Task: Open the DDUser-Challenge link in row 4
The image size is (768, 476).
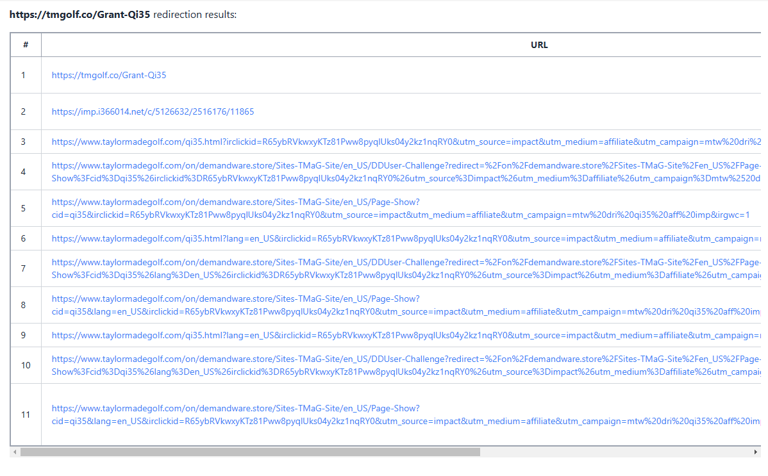Action: click(x=406, y=172)
